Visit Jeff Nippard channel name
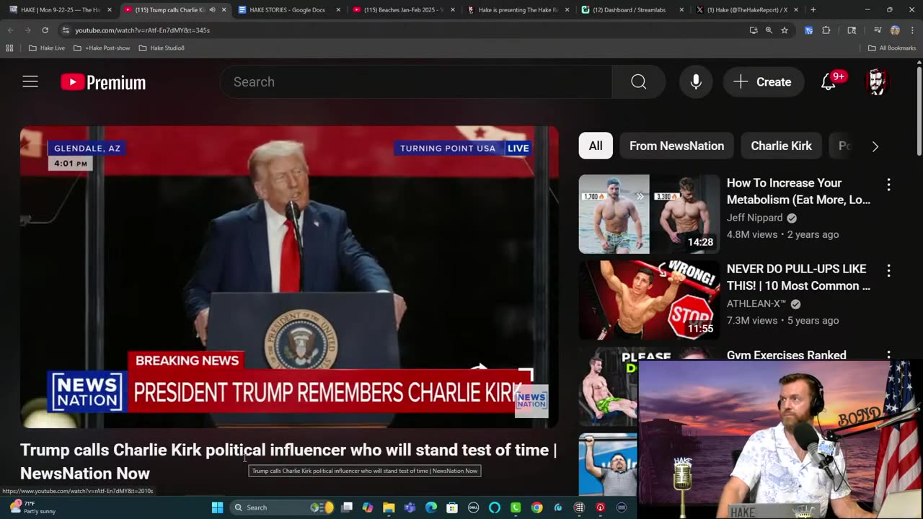 (x=754, y=218)
